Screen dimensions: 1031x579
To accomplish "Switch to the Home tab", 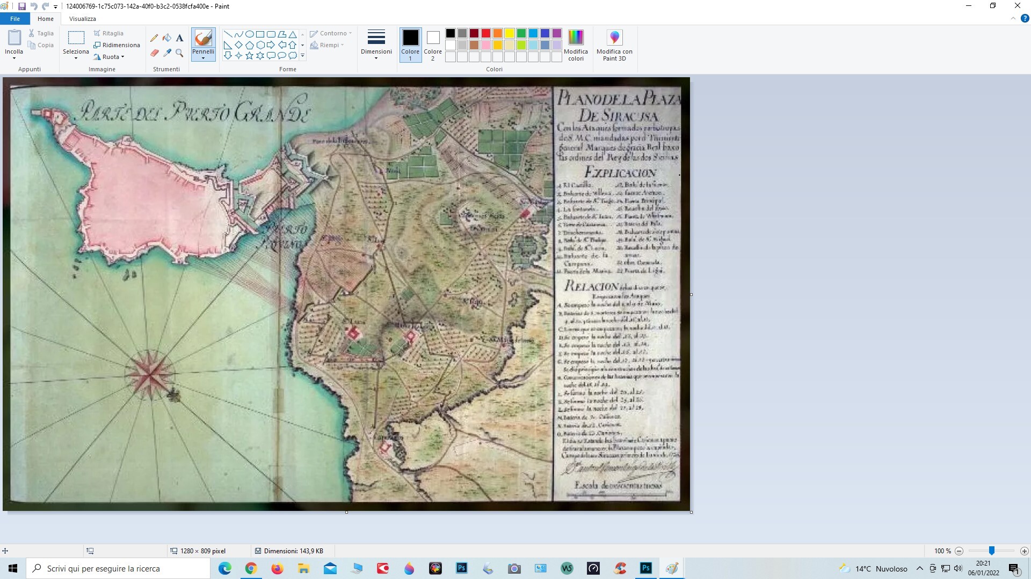I will 46,19.
